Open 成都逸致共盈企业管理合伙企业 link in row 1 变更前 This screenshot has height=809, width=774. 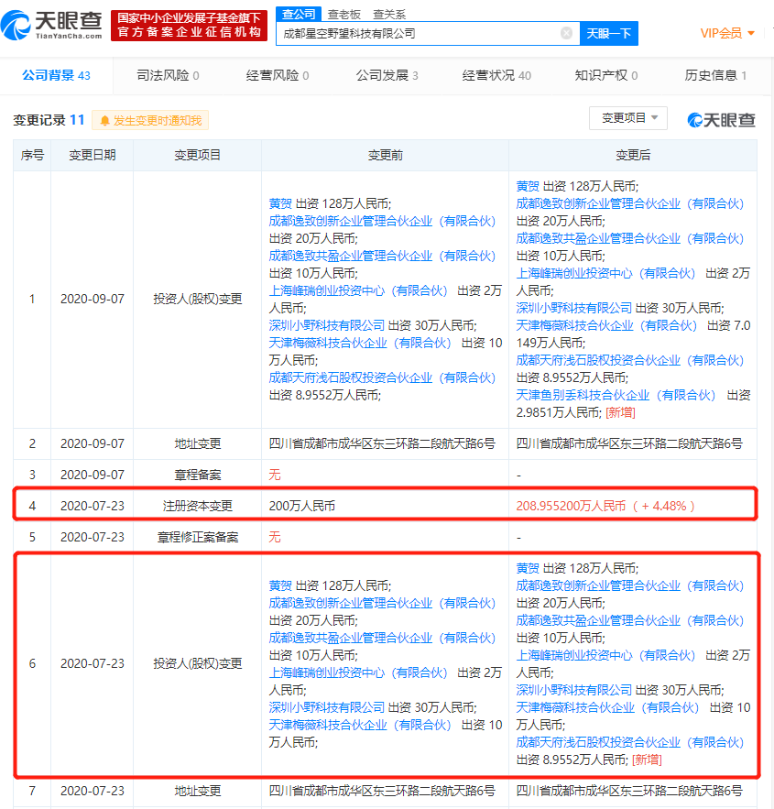point(382,256)
